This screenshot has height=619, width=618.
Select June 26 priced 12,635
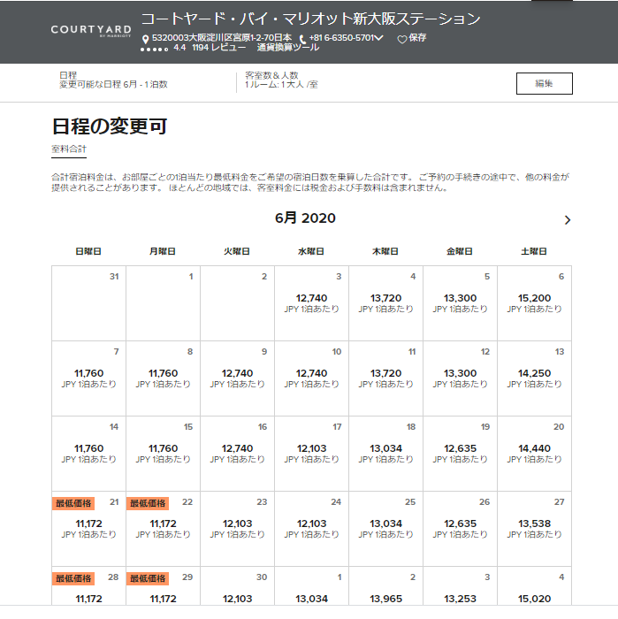click(460, 529)
